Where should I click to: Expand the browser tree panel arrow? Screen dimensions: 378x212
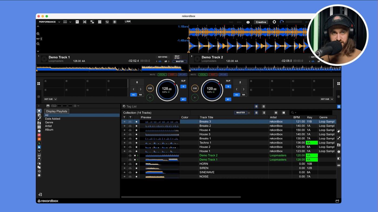[39, 106]
